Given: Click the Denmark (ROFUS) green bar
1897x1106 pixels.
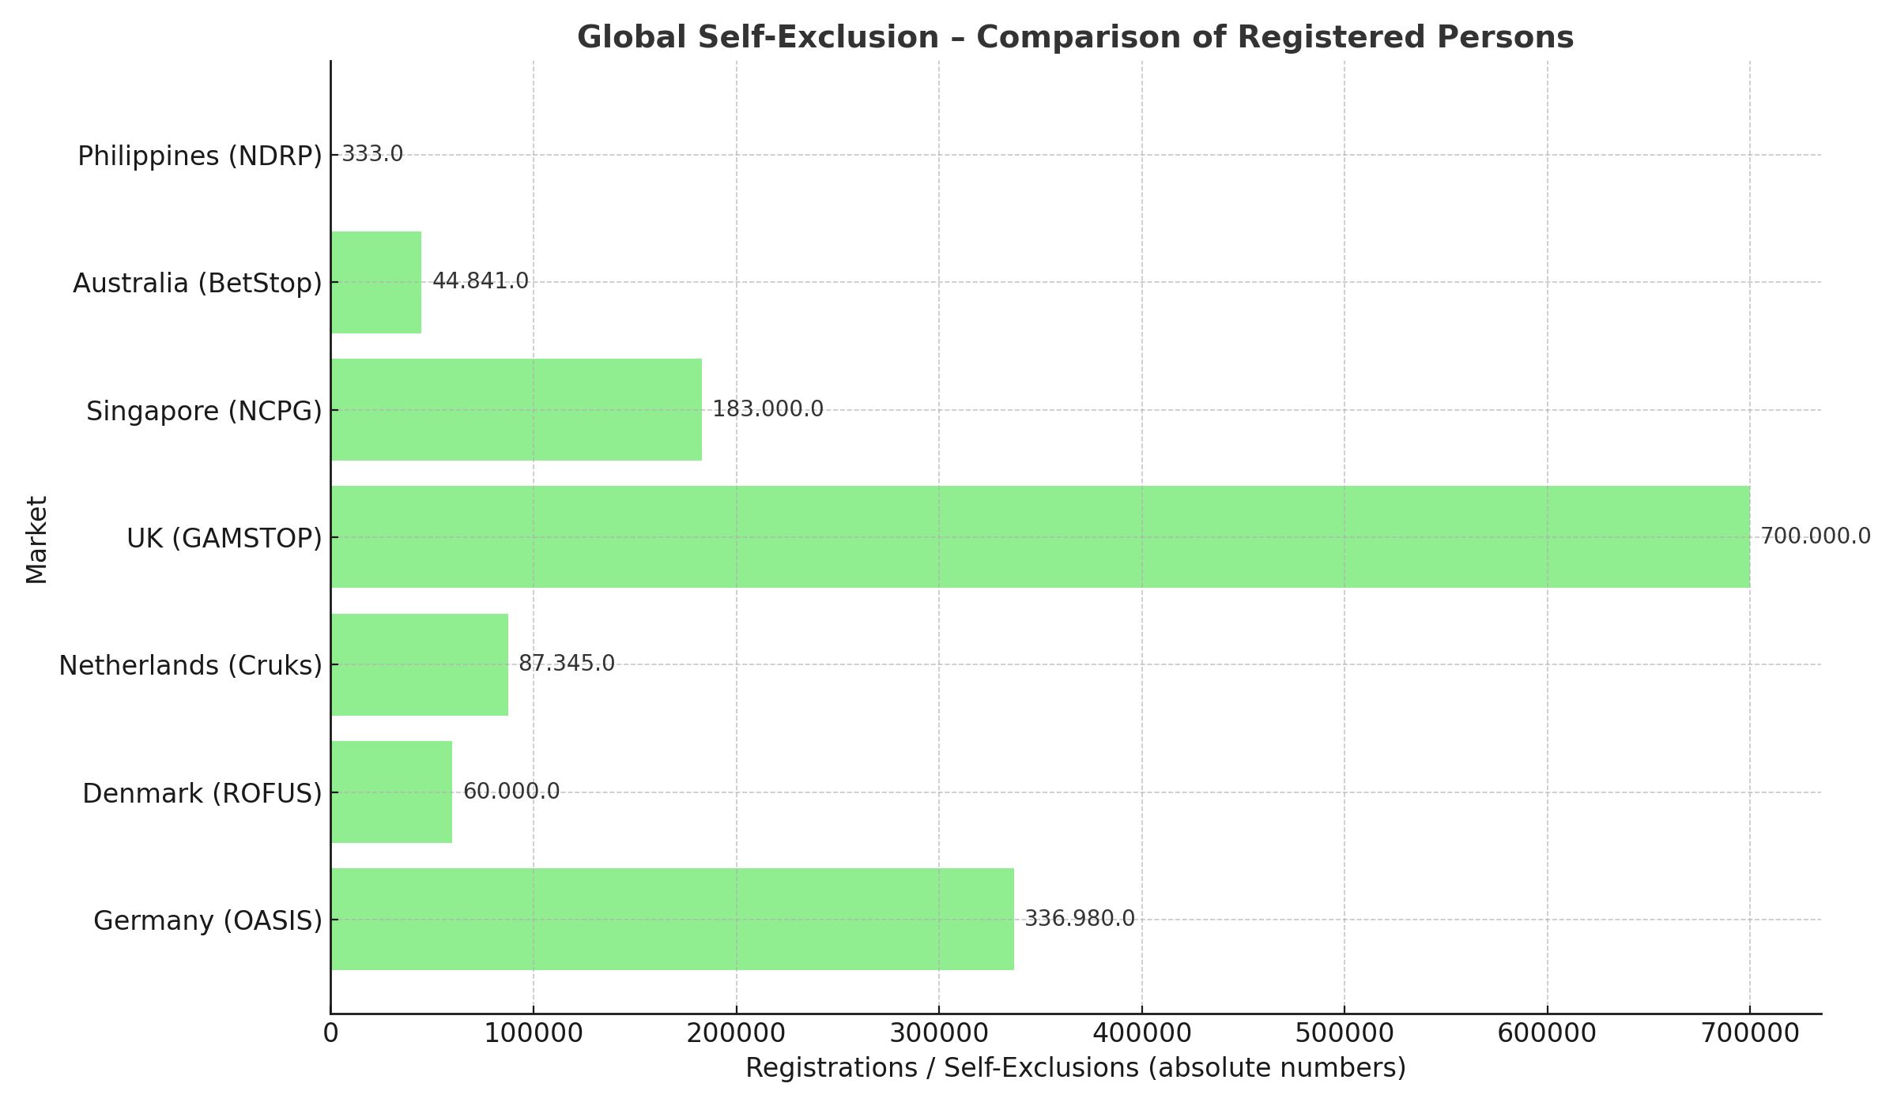Looking at the screenshot, I should [x=391, y=792].
